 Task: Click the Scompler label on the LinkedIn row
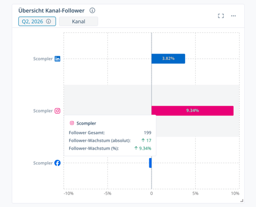coord(43,59)
